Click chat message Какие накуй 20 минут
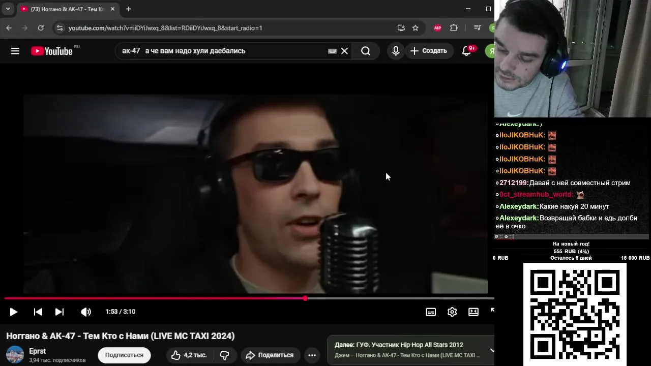The height and width of the screenshot is (366, 651). tap(574, 206)
